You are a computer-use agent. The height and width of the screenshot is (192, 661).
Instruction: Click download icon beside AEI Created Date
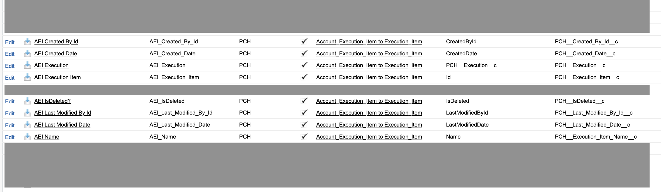pyautogui.click(x=27, y=53)
